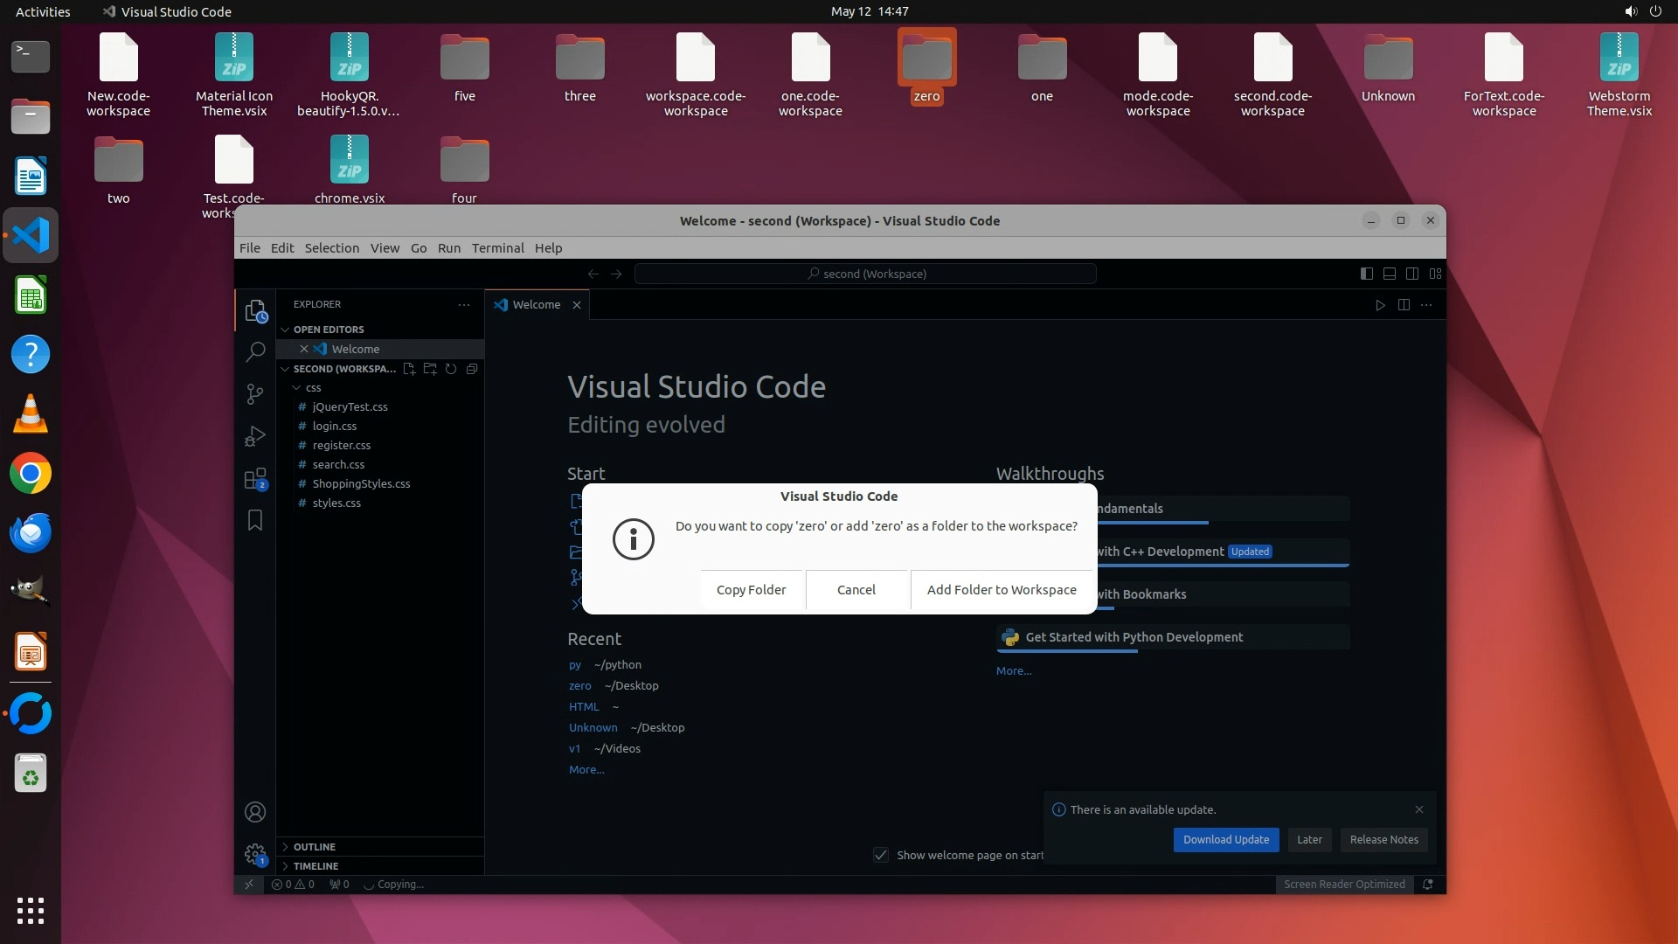Toggle Show welcome page on startup checkbox
The image size is (1678, 944).
click(881, 855)
